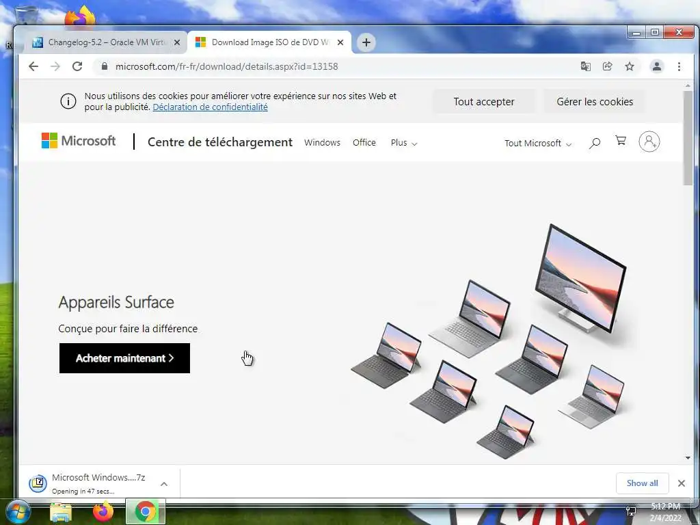Viewport: 700px width, 525px height.
Task: Click the padlock site info icon
Action: pyautogui.click(x=105, y=66)
